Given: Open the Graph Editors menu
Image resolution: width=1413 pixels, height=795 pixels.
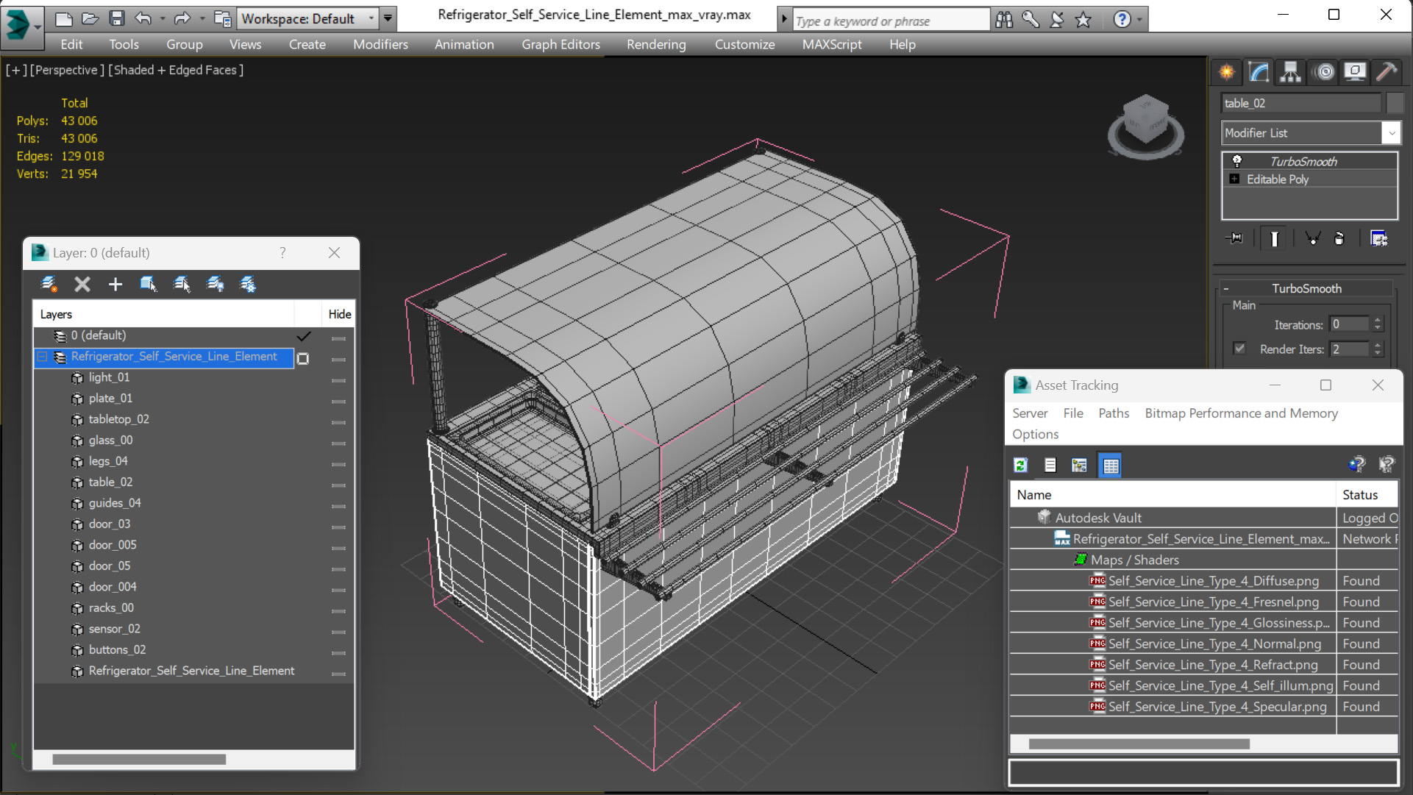Looking at the screenshot, I should (x=560, y=44).
